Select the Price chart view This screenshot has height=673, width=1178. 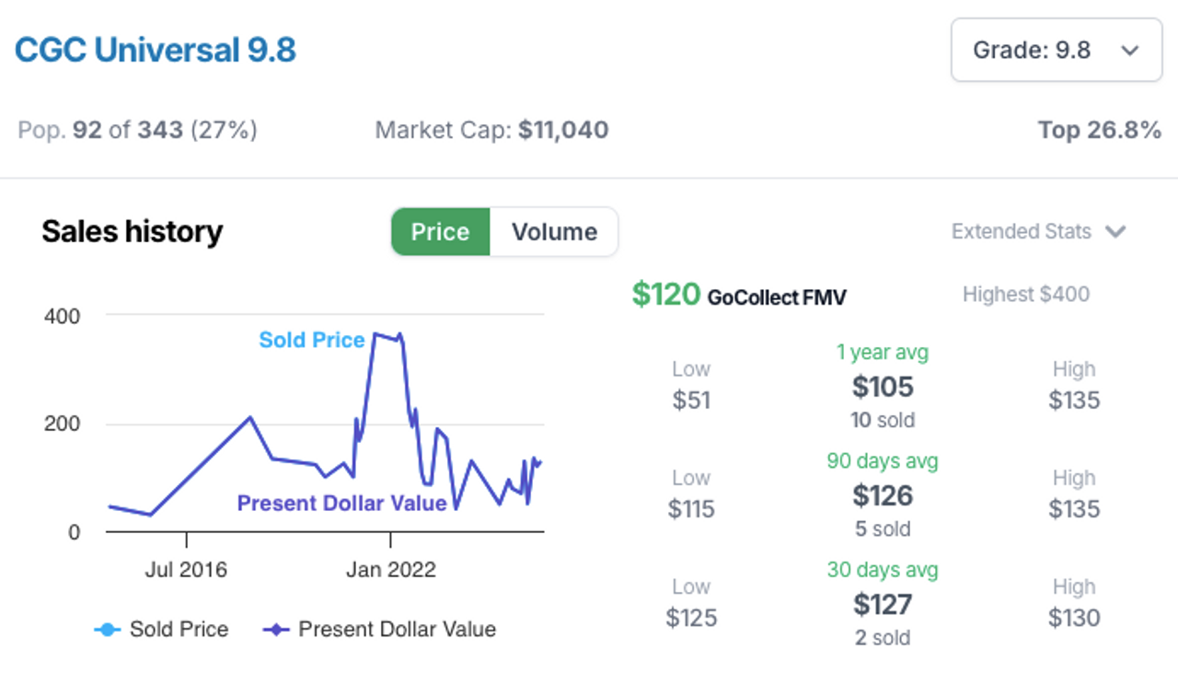click(440, 232)
